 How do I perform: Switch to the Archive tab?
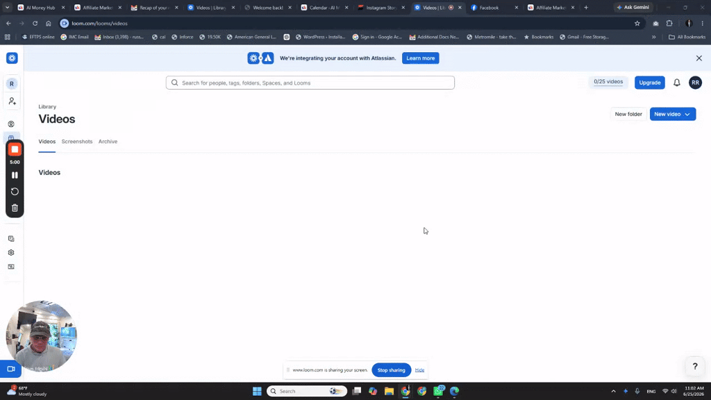(x=108, y=142)
